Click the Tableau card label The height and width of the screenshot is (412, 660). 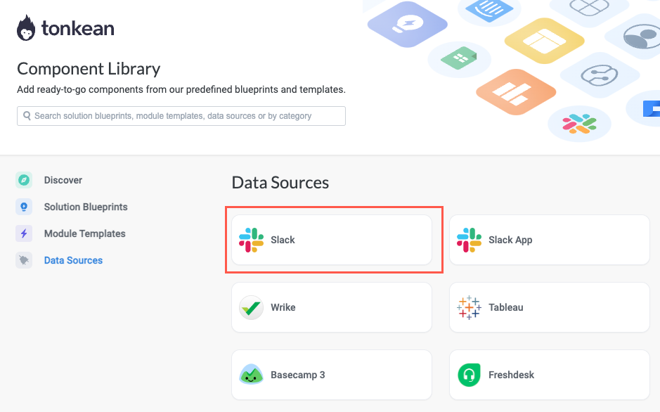pyautogui.click(x=507, y=307)
